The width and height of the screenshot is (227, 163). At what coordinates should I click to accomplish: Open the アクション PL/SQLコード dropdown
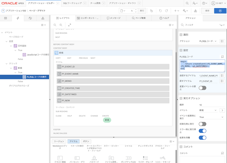tap(208, 41)
